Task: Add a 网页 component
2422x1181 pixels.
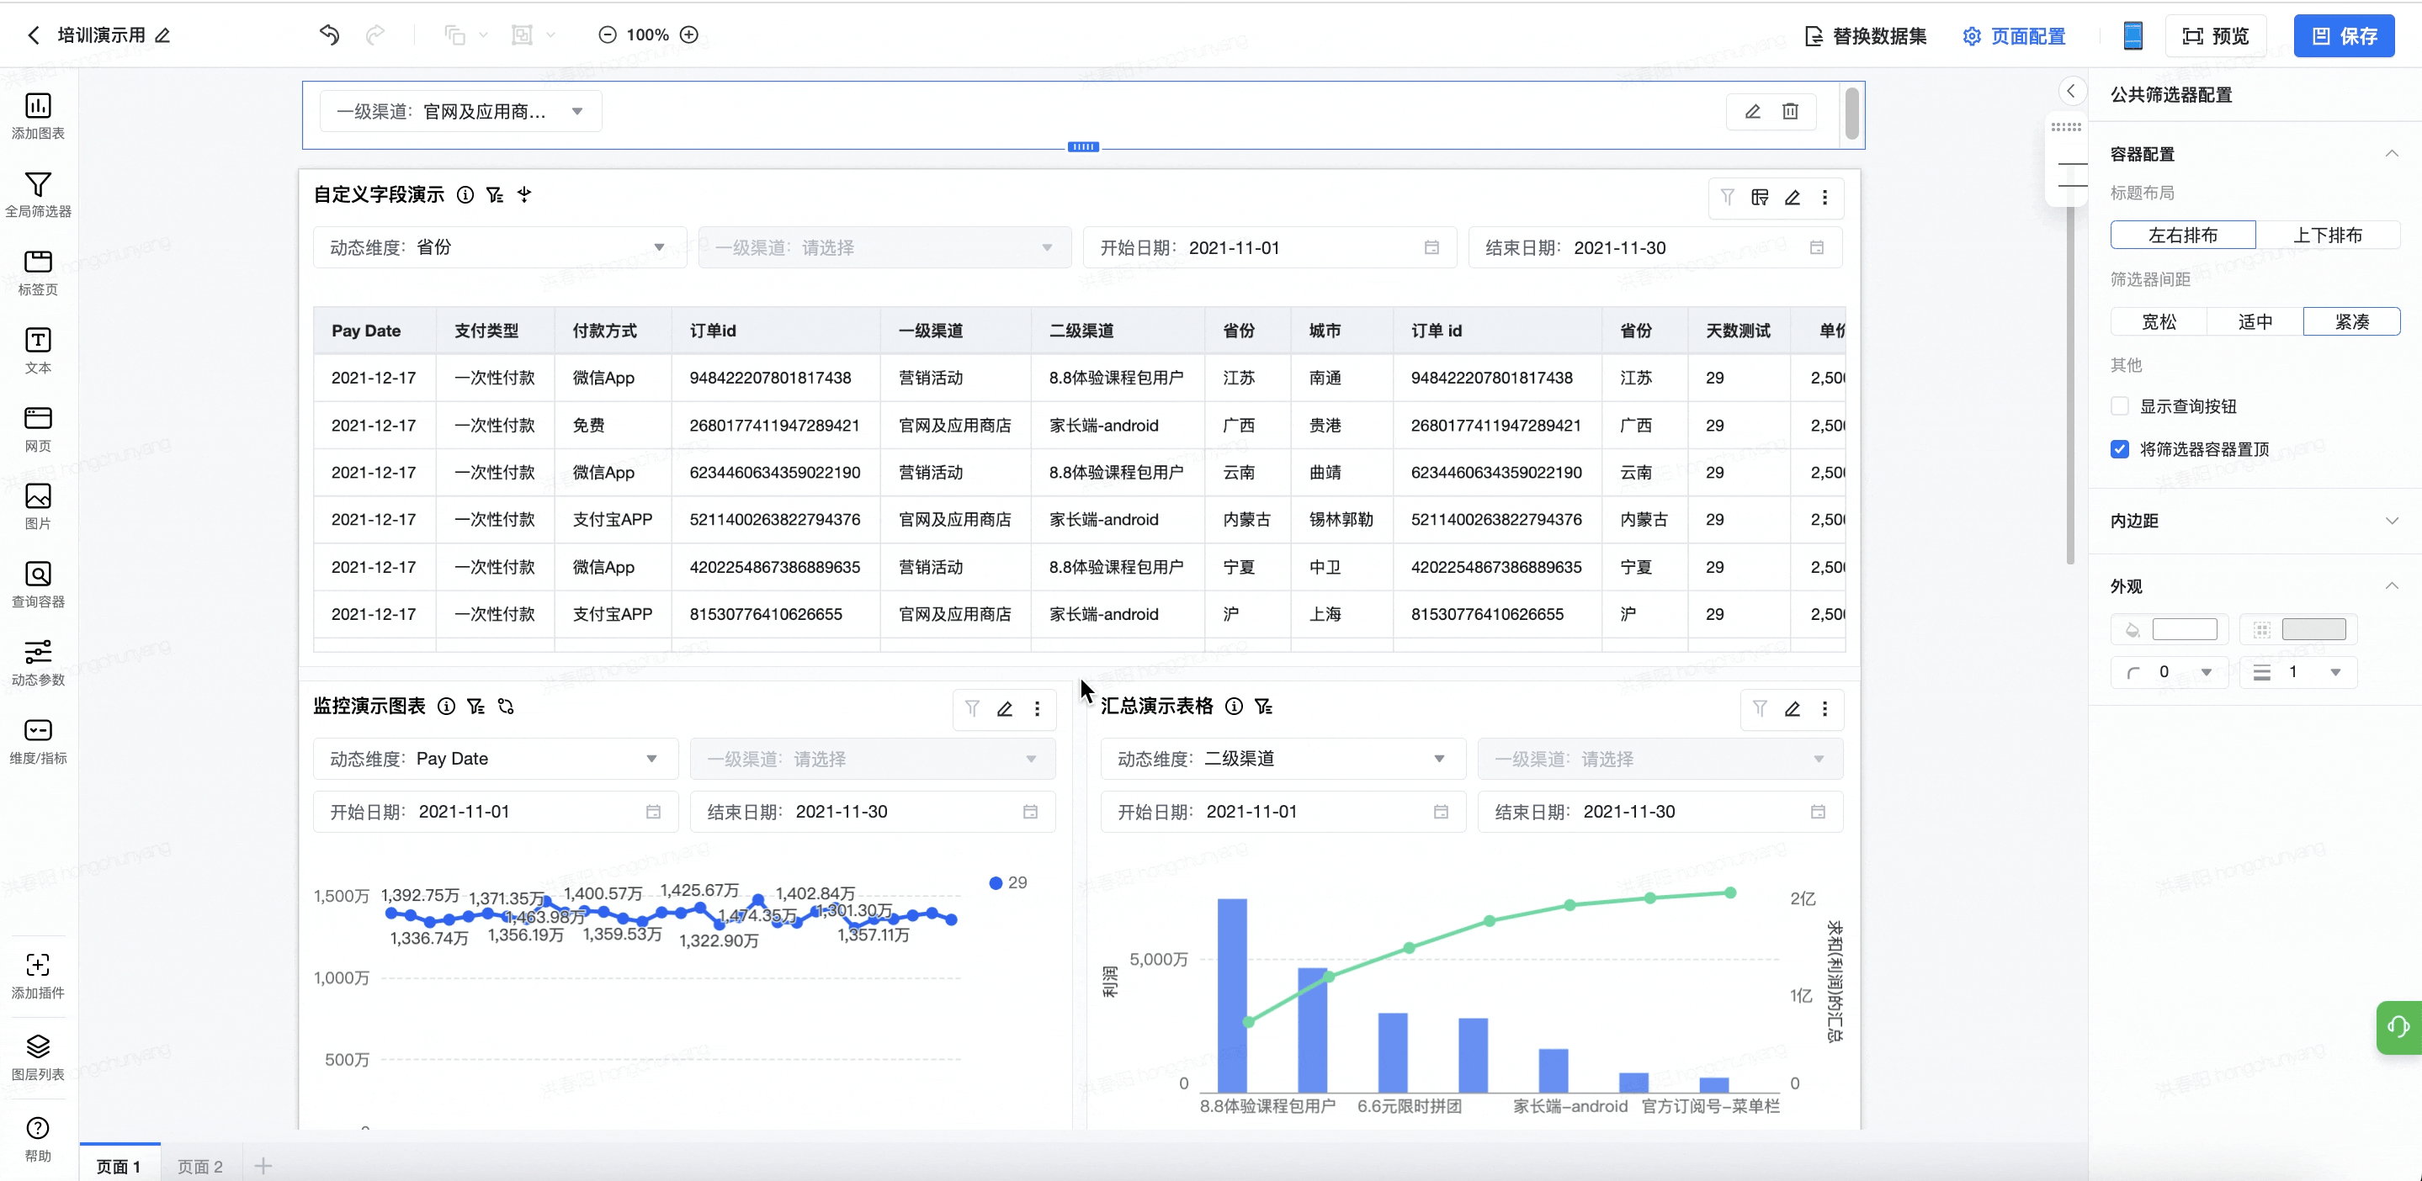Action: [38, 428]
